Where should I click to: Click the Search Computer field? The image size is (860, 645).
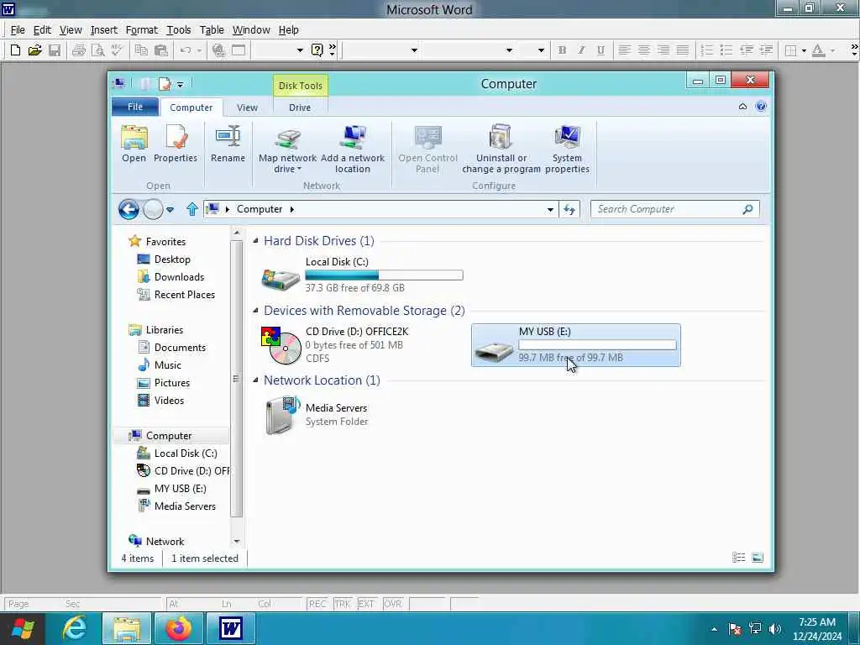674,209
